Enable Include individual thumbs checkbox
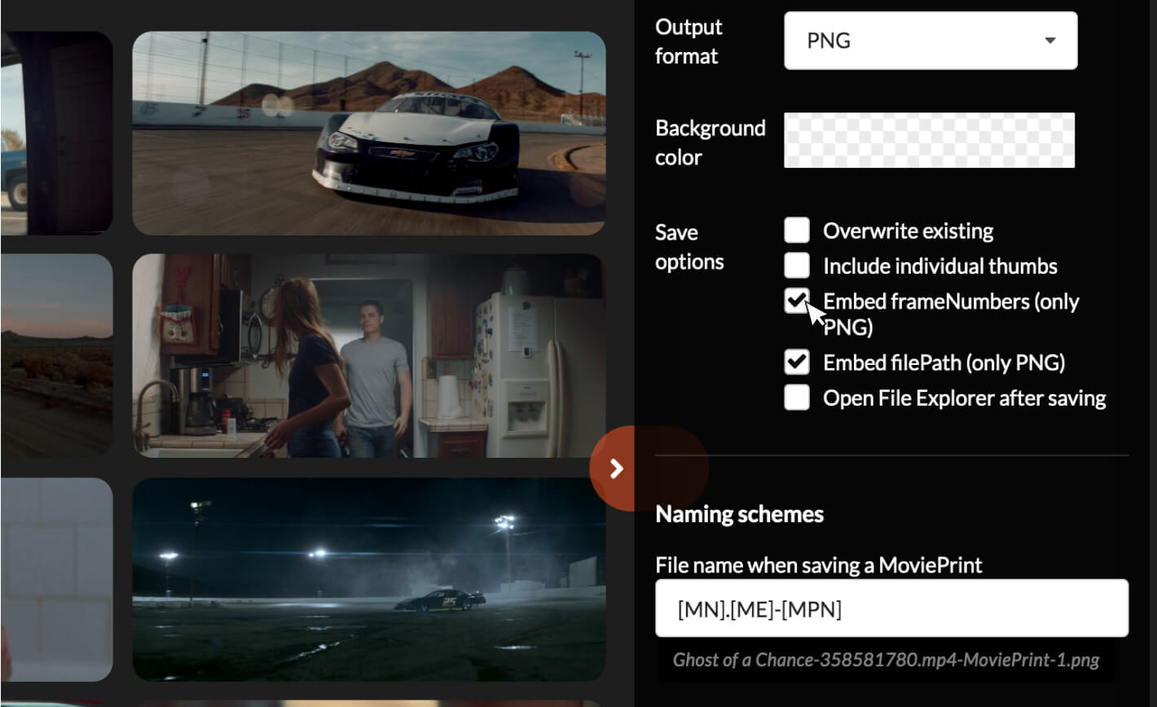This screenshot has height=707, width=1157. click(797, 266)
